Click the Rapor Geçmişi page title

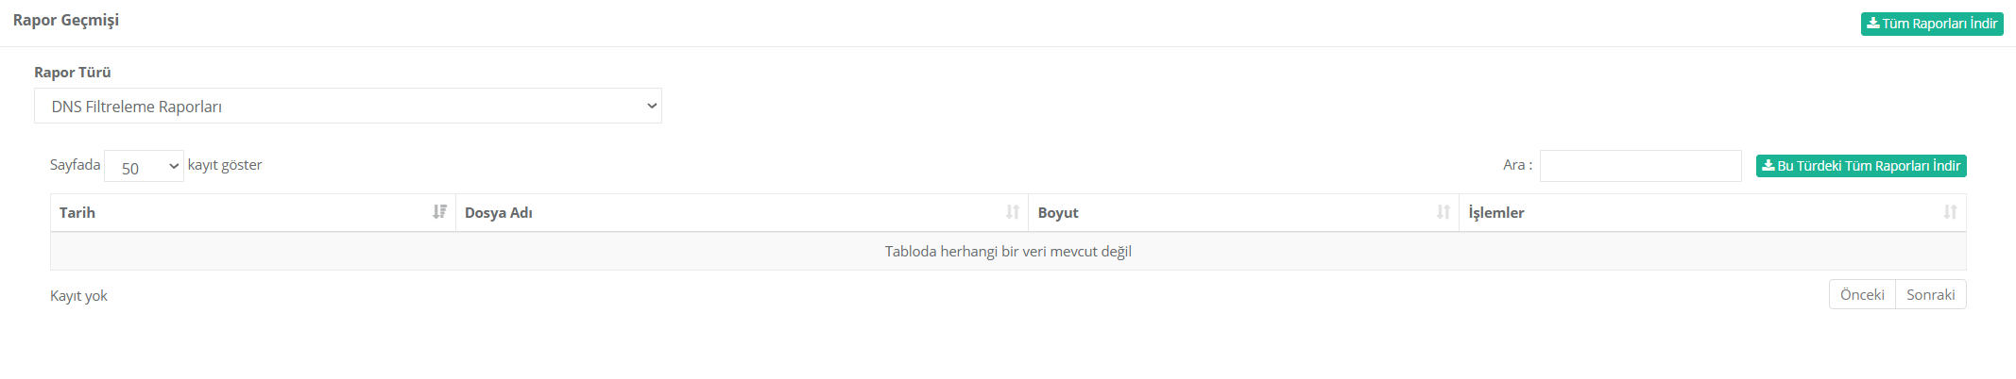(x=66, y=21)
